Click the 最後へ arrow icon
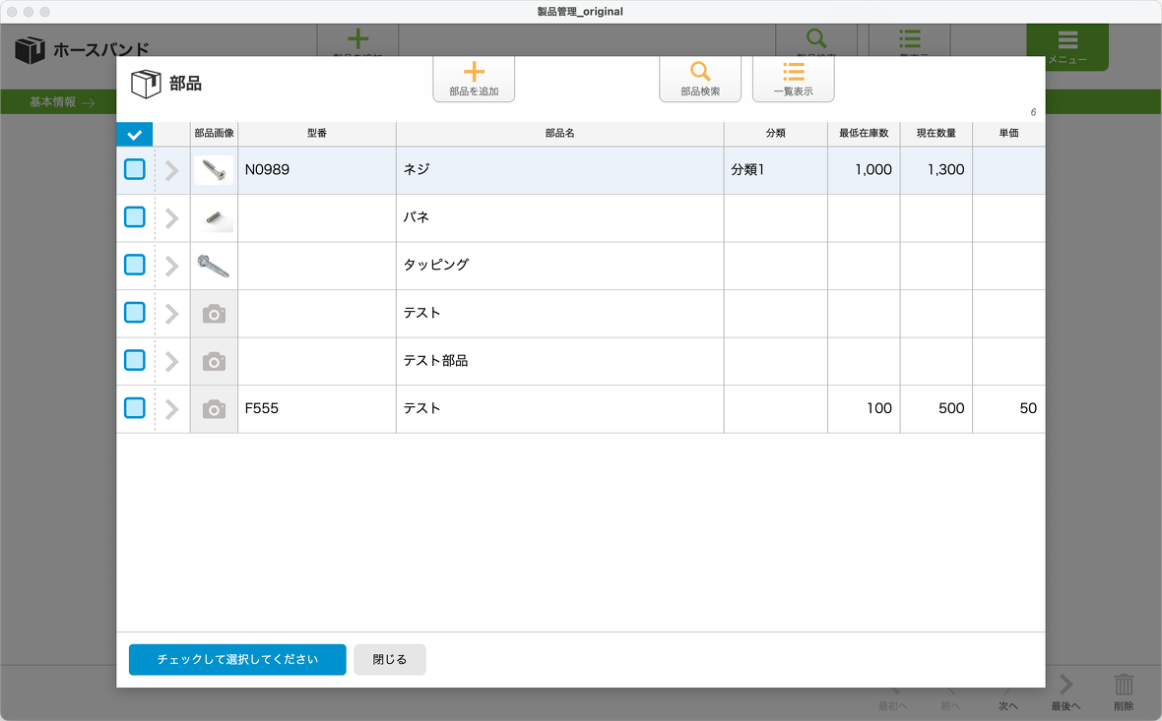 coord(1065,686)
